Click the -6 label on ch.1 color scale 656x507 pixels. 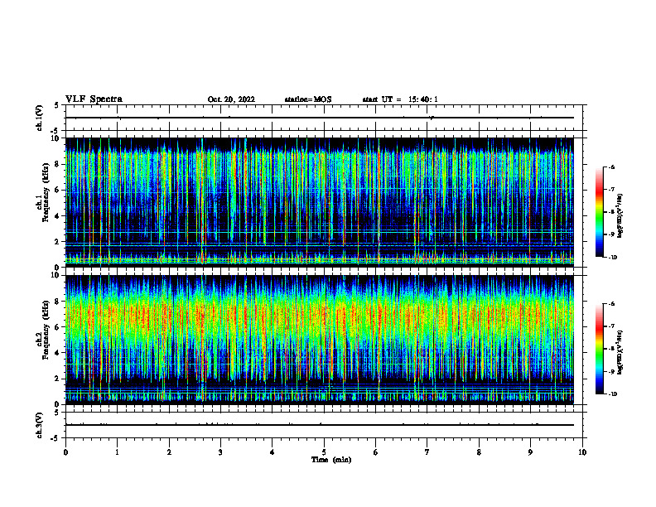click(x=611, y=167)
